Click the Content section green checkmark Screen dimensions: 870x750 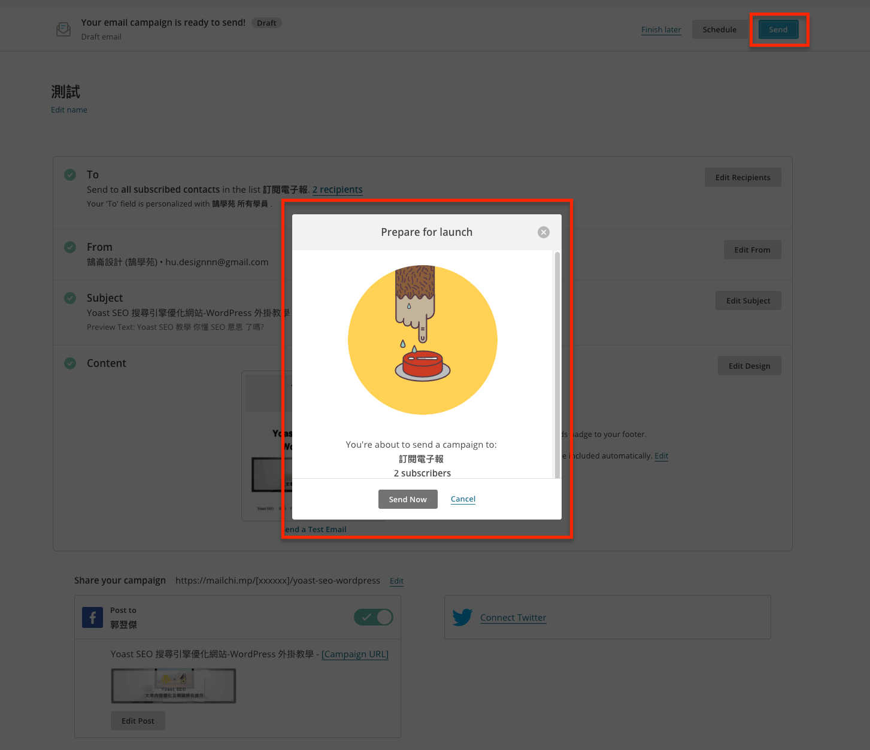click(x=70, y=363)
